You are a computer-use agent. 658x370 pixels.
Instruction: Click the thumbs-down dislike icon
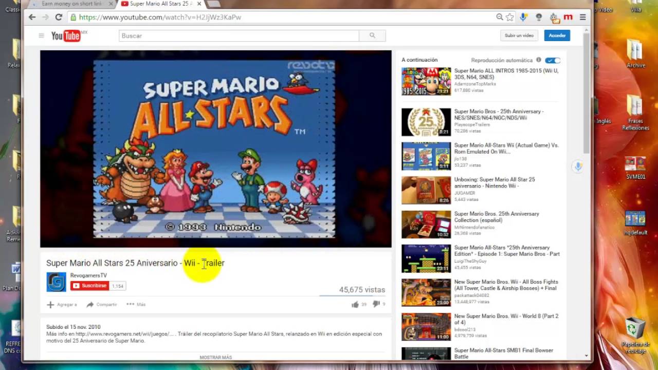tap(376, 304)
